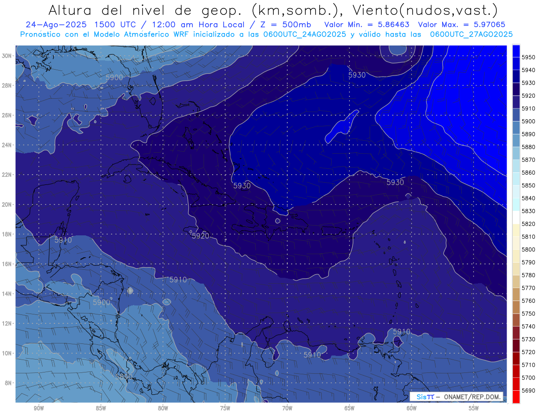The height and width of the screenshot is (414, 537).
Task: Click the '5840' colorbar tick label
Action: tap(528, 198)
